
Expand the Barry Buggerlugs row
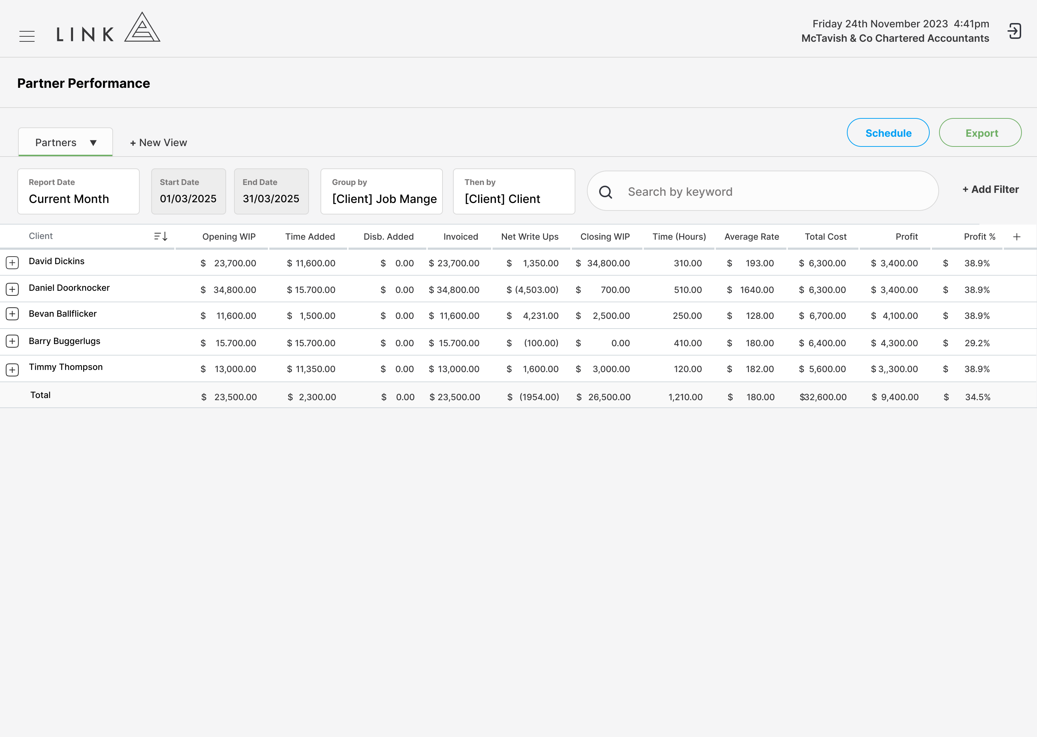click(12, 341)
